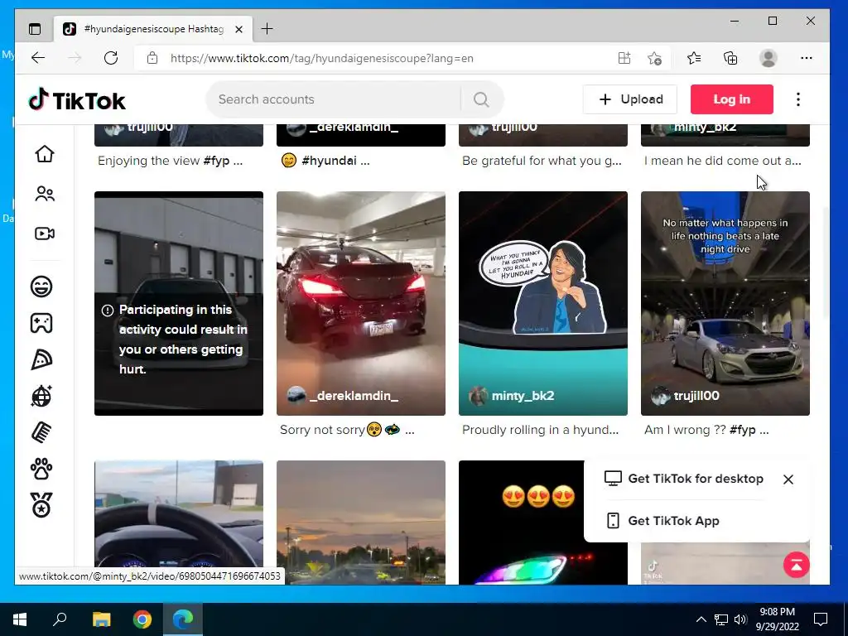Select Sports medal category icon
Image resolution: width=848 pixels, height=636 pixels.
[41, 504]
